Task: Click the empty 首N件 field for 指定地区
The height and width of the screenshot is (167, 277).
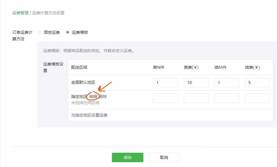Action: pos(165,98)
